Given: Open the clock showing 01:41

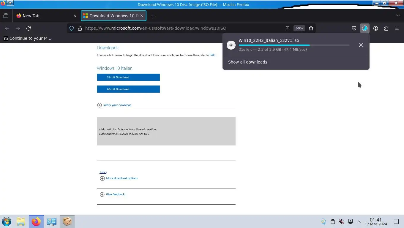Looking at the screenshot, I should (x=376, y=222).
